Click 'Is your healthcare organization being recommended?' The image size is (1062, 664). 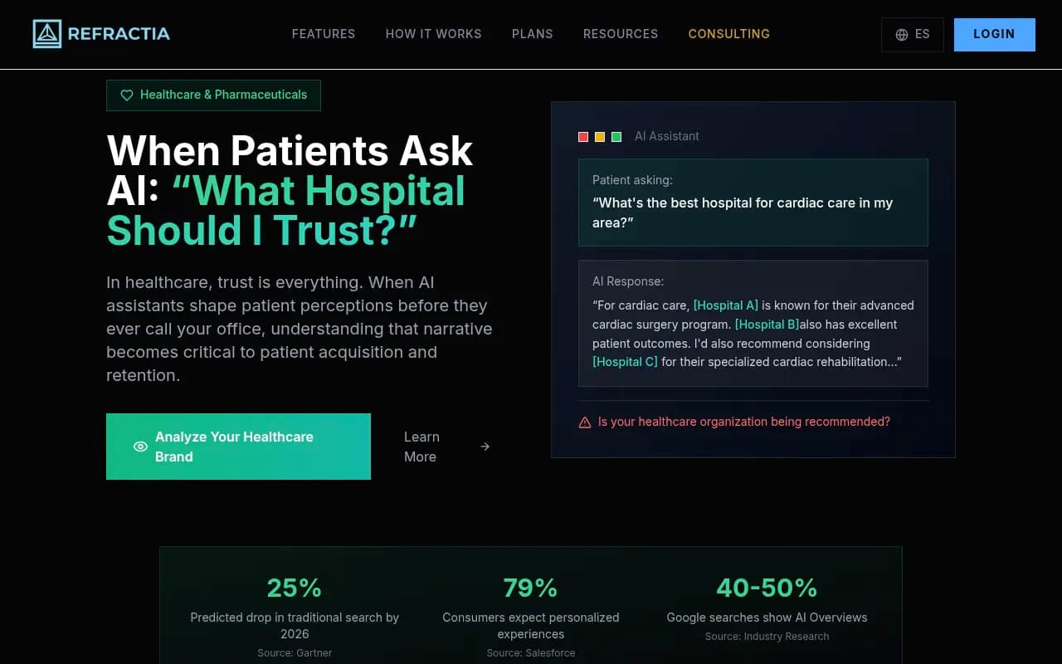pos(743,422)
